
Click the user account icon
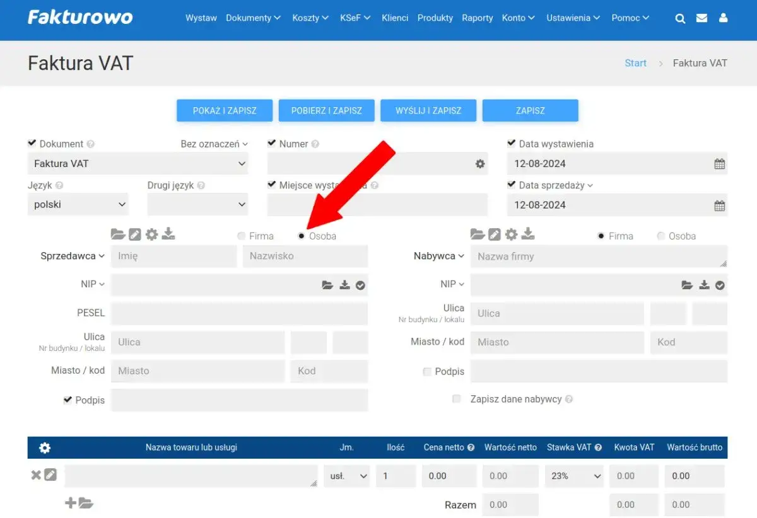point(723,18)
